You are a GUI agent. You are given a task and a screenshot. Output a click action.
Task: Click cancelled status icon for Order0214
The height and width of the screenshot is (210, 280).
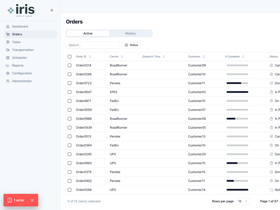[x=271, y=65]
